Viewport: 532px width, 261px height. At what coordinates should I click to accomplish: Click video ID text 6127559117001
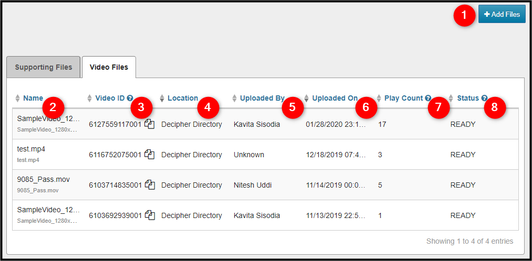tap(115, 124)
